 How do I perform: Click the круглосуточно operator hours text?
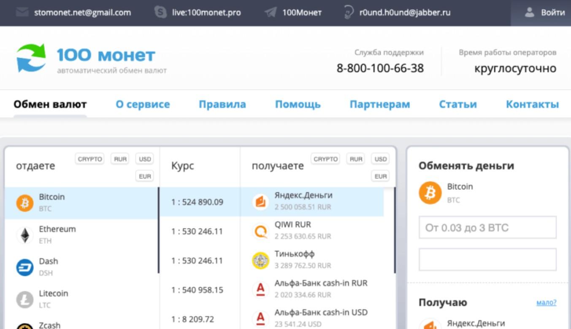tap(515, 68)
